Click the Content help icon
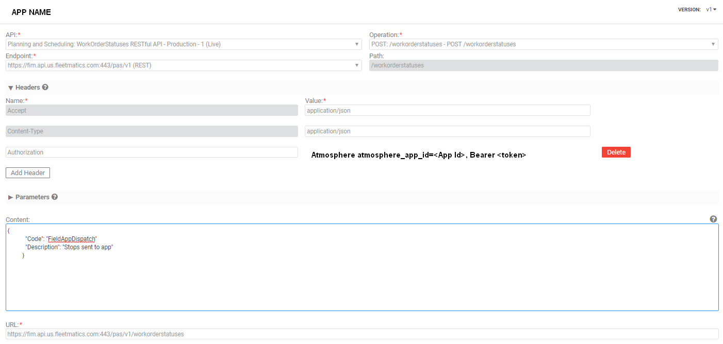 point(713,219)
